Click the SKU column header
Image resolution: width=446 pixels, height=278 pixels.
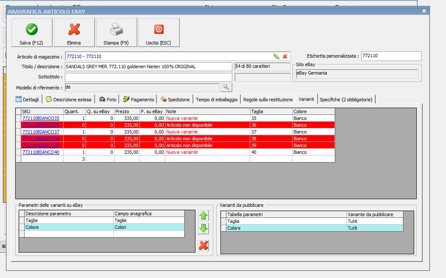(x=42, y=111)
